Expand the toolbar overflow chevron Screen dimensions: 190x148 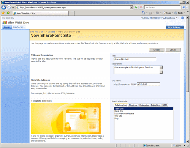pos(188,12)
